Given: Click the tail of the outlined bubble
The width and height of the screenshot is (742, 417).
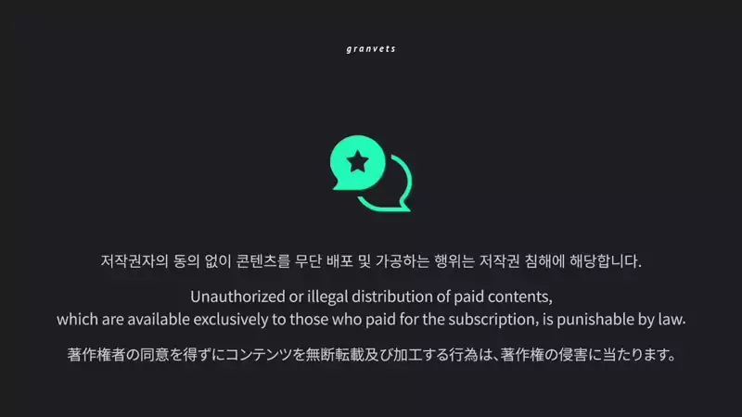Looking at the screenshot, I should coord(404,205).
